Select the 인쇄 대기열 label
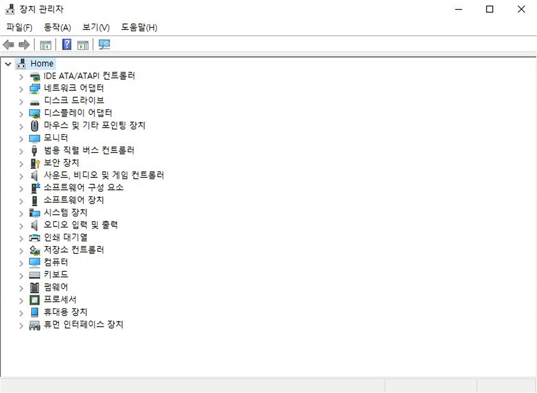The image size is (537, 393). coord(65,237)
